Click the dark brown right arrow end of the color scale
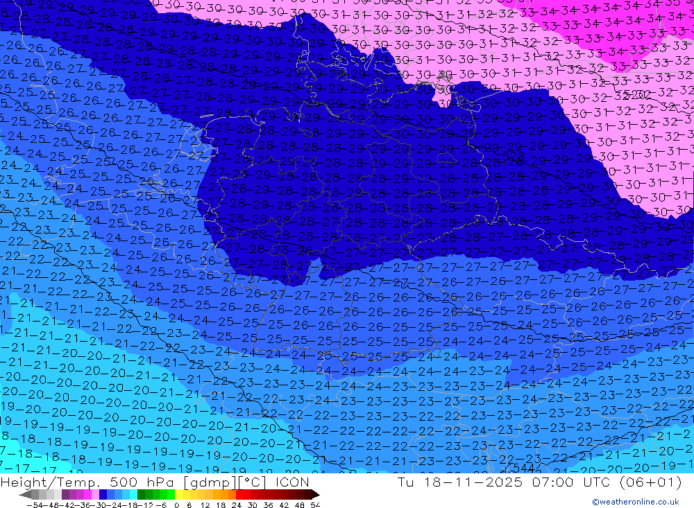Screen dimensions: 694x508 tap(316, 495)
